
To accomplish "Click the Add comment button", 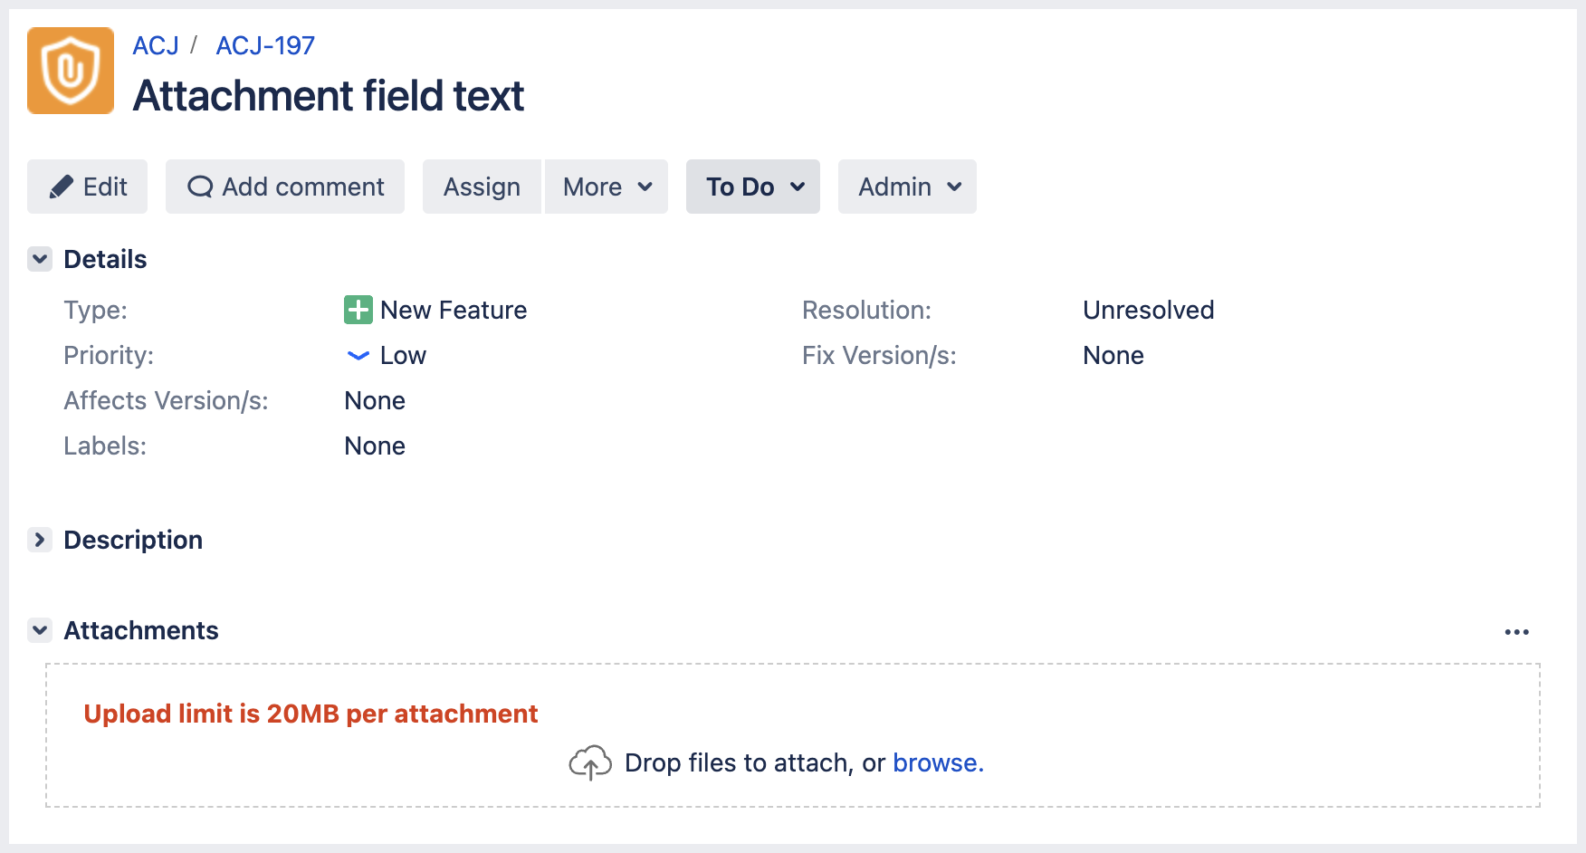I will point(285,187).
